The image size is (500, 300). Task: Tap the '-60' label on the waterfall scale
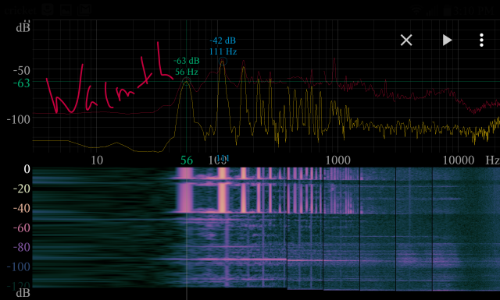pos(21,228)
